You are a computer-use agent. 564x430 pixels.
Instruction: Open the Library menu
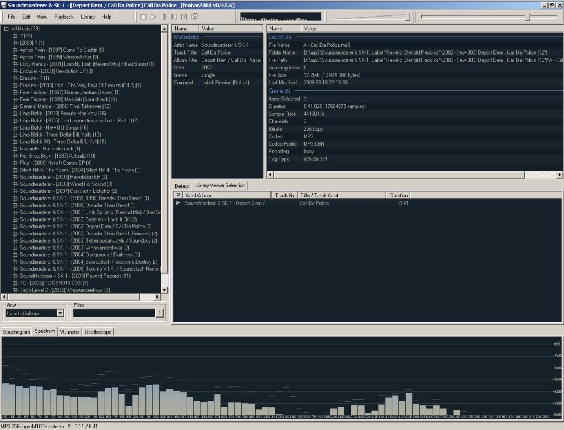(x=88, y=17)
